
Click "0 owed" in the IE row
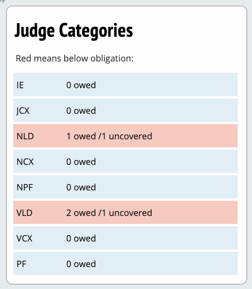[81, 85]
